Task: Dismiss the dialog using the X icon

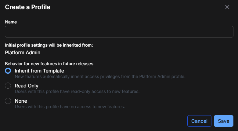Action: tap(227, 7)
